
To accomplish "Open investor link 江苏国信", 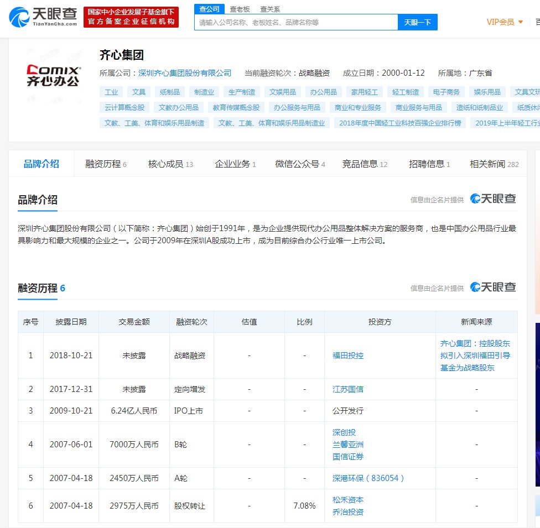I will pos(348,389).
